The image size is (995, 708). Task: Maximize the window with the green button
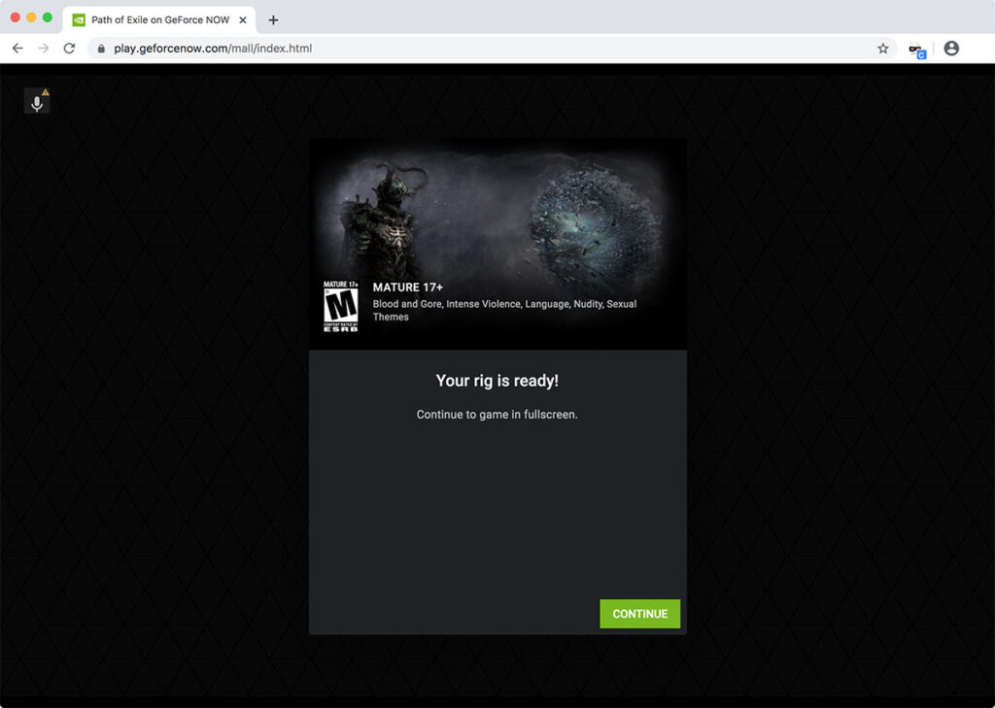(x=47, y=17)
